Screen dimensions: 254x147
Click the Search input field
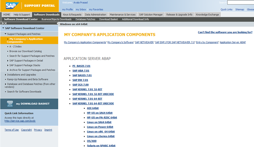(x=240, y=2)
